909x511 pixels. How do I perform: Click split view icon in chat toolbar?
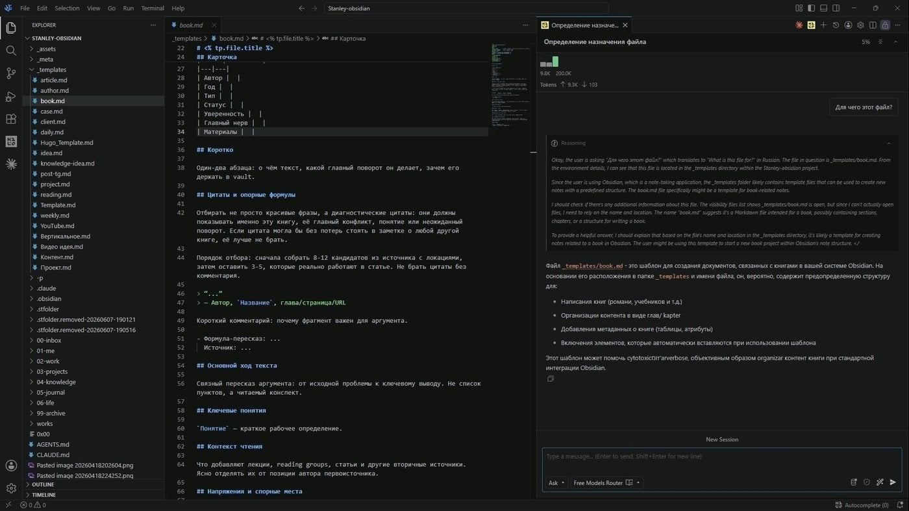pos(873,25)
